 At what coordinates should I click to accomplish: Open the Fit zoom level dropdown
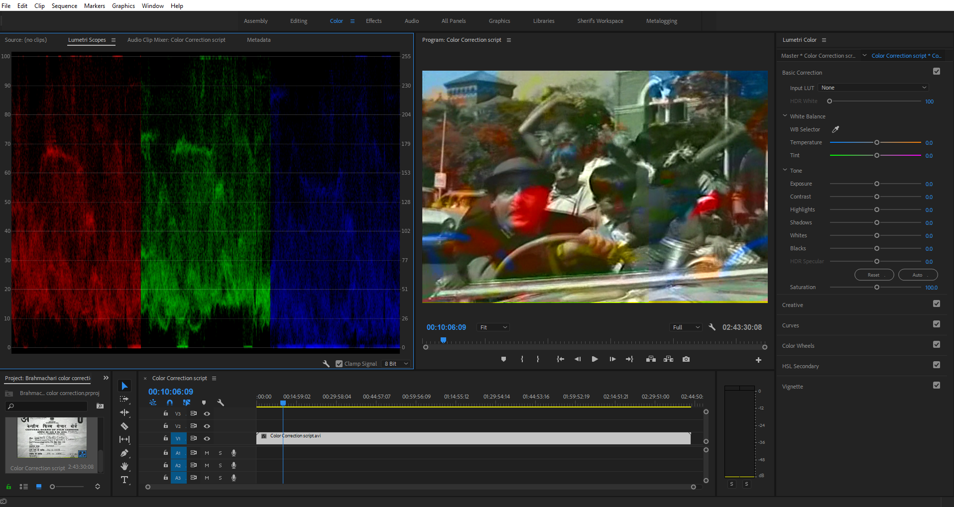click(x=493, y=327)
